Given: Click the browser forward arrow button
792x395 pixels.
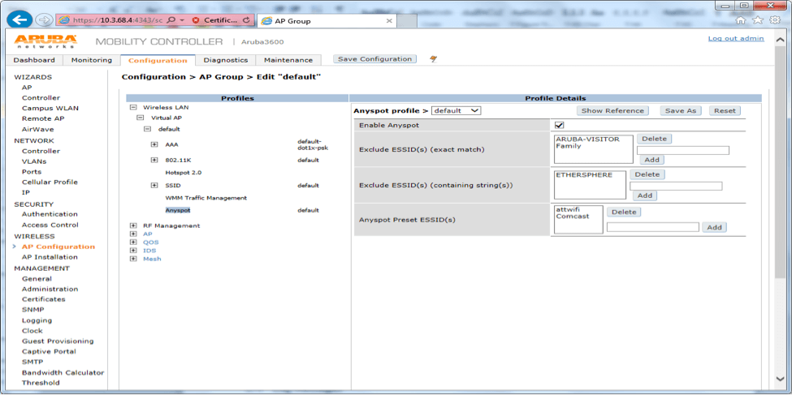Looking at the screenshot, I should [44, 19].
